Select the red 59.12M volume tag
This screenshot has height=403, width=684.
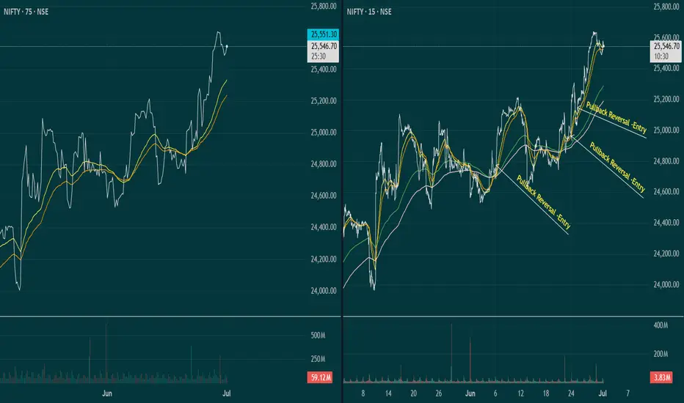[x=320, y=377]
